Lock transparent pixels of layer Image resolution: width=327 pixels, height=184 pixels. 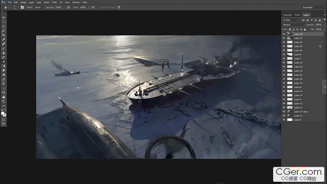[290, 29]
